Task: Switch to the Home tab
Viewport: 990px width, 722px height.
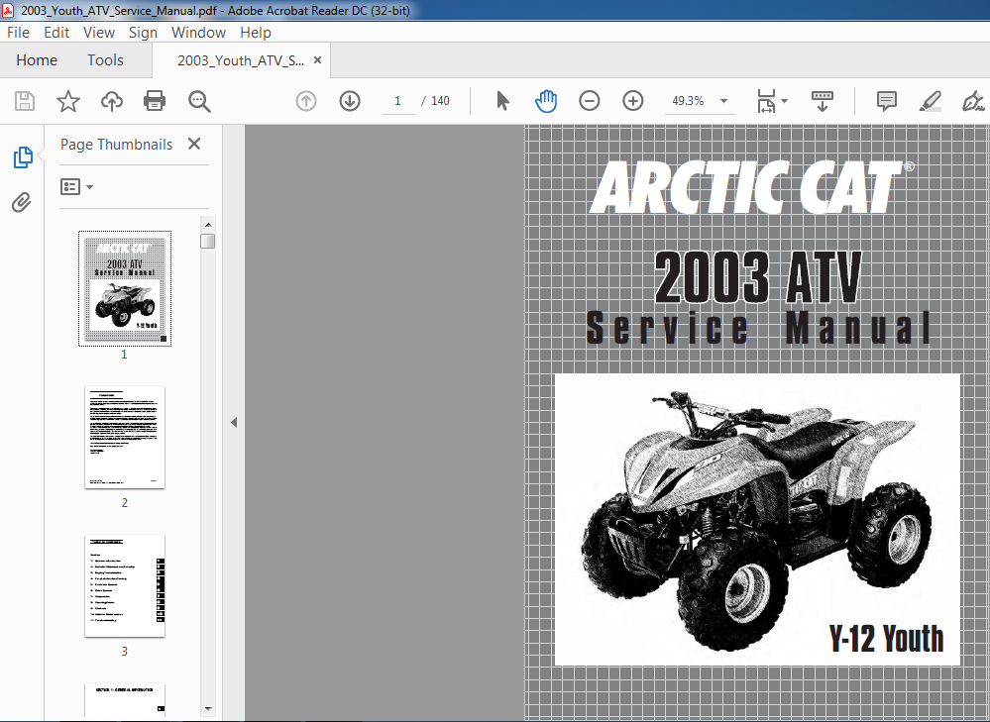Action: (x=37, y=60)
